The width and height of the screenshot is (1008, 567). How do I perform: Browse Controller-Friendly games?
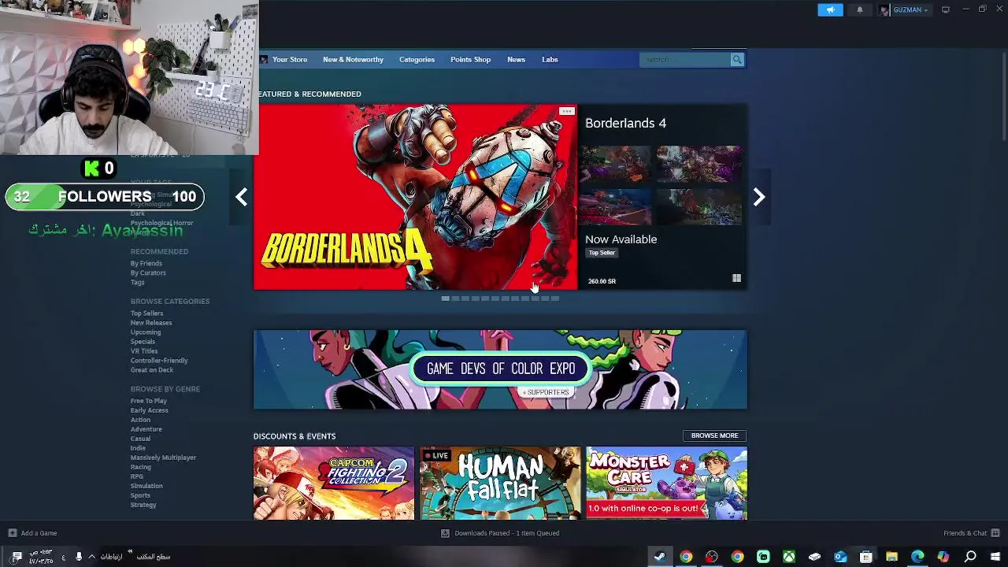click(x=159, y=361)
